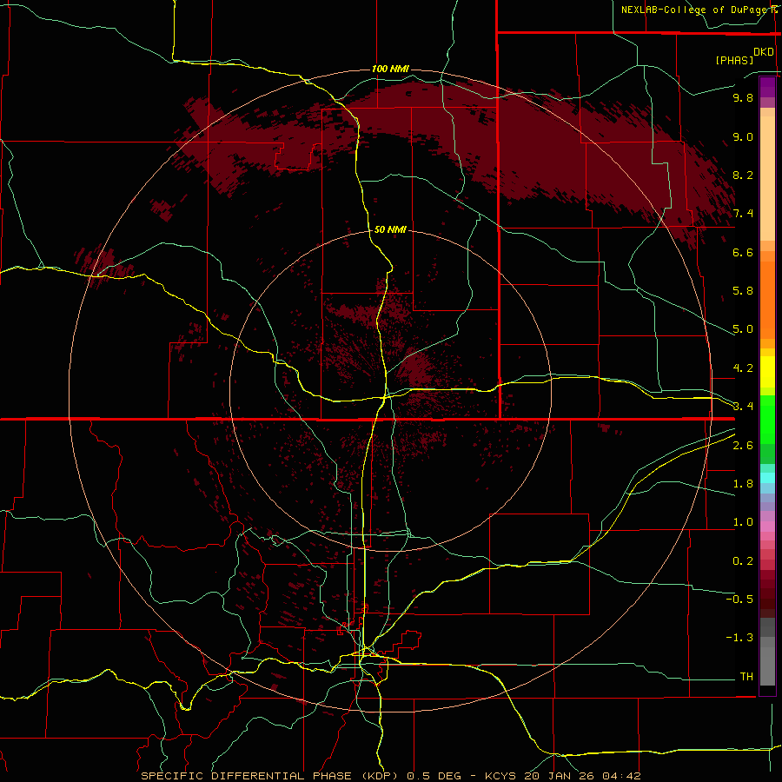Screen dimensions: 782x782
Task: Click the 5.8 scale value
Action: click(743, 291)
